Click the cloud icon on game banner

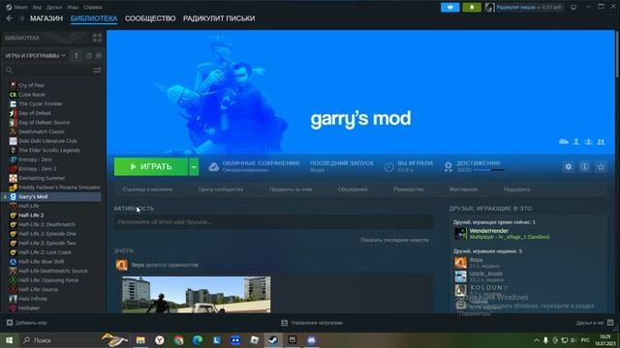click(x=564, y=142)
